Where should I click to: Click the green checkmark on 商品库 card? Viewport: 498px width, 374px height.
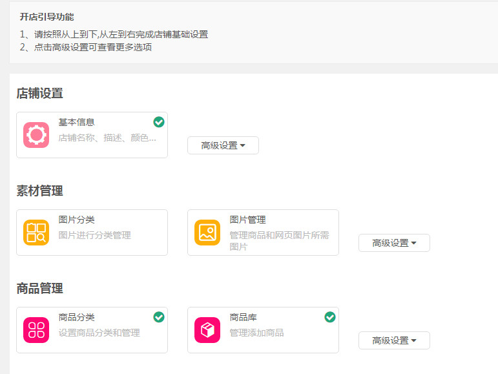330,317
